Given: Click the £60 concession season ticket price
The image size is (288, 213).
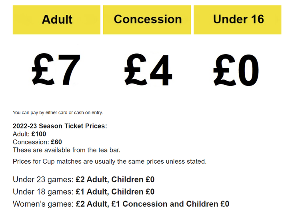Looking at the screenshot, I should click(x=56, y=142).
